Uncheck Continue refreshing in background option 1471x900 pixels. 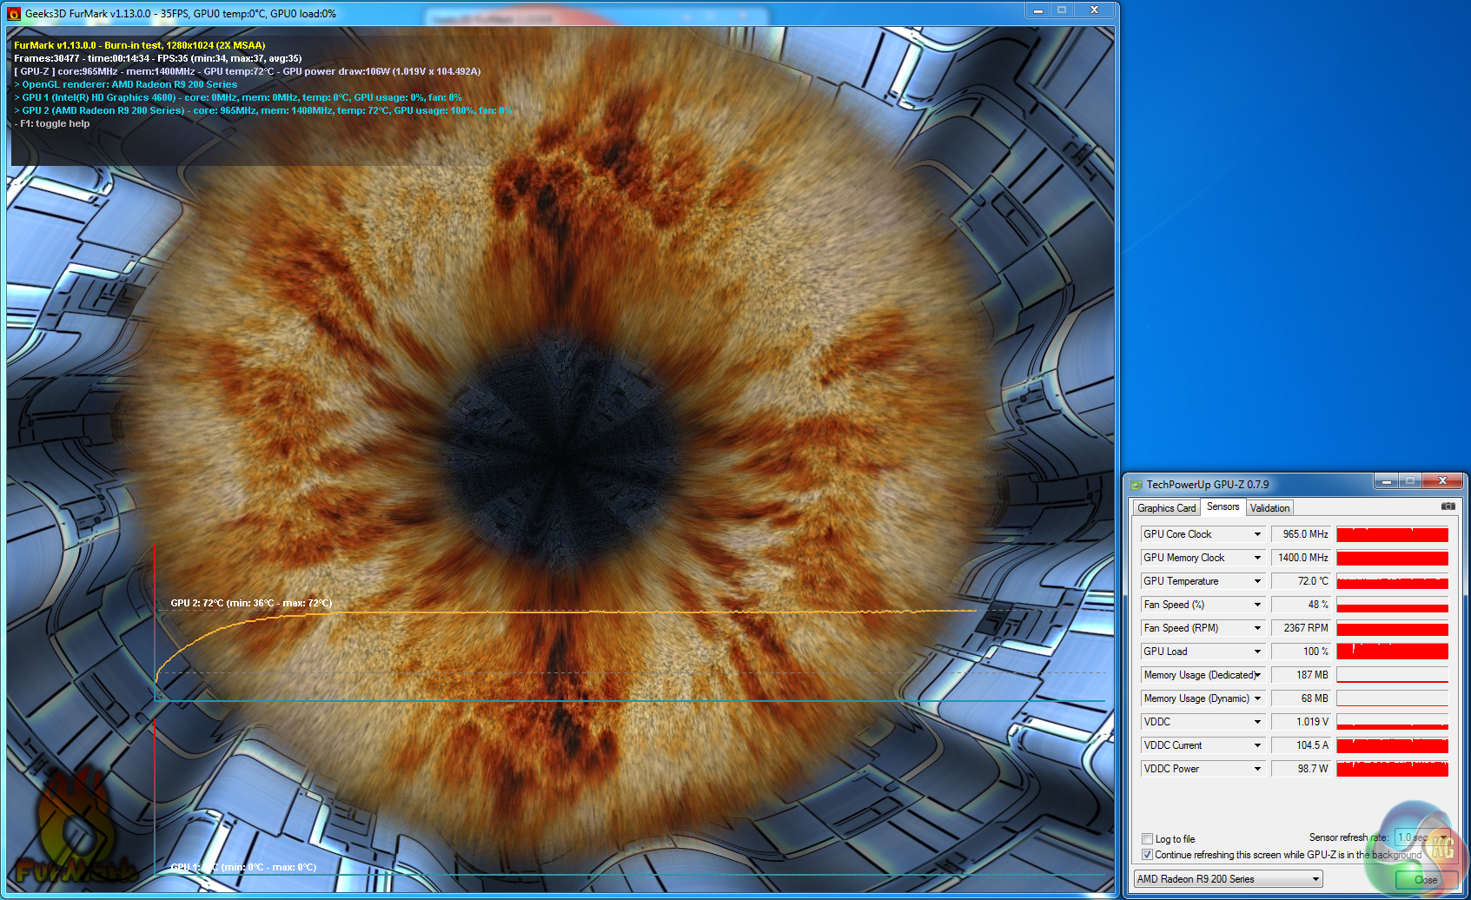(x=1147, y=855)
